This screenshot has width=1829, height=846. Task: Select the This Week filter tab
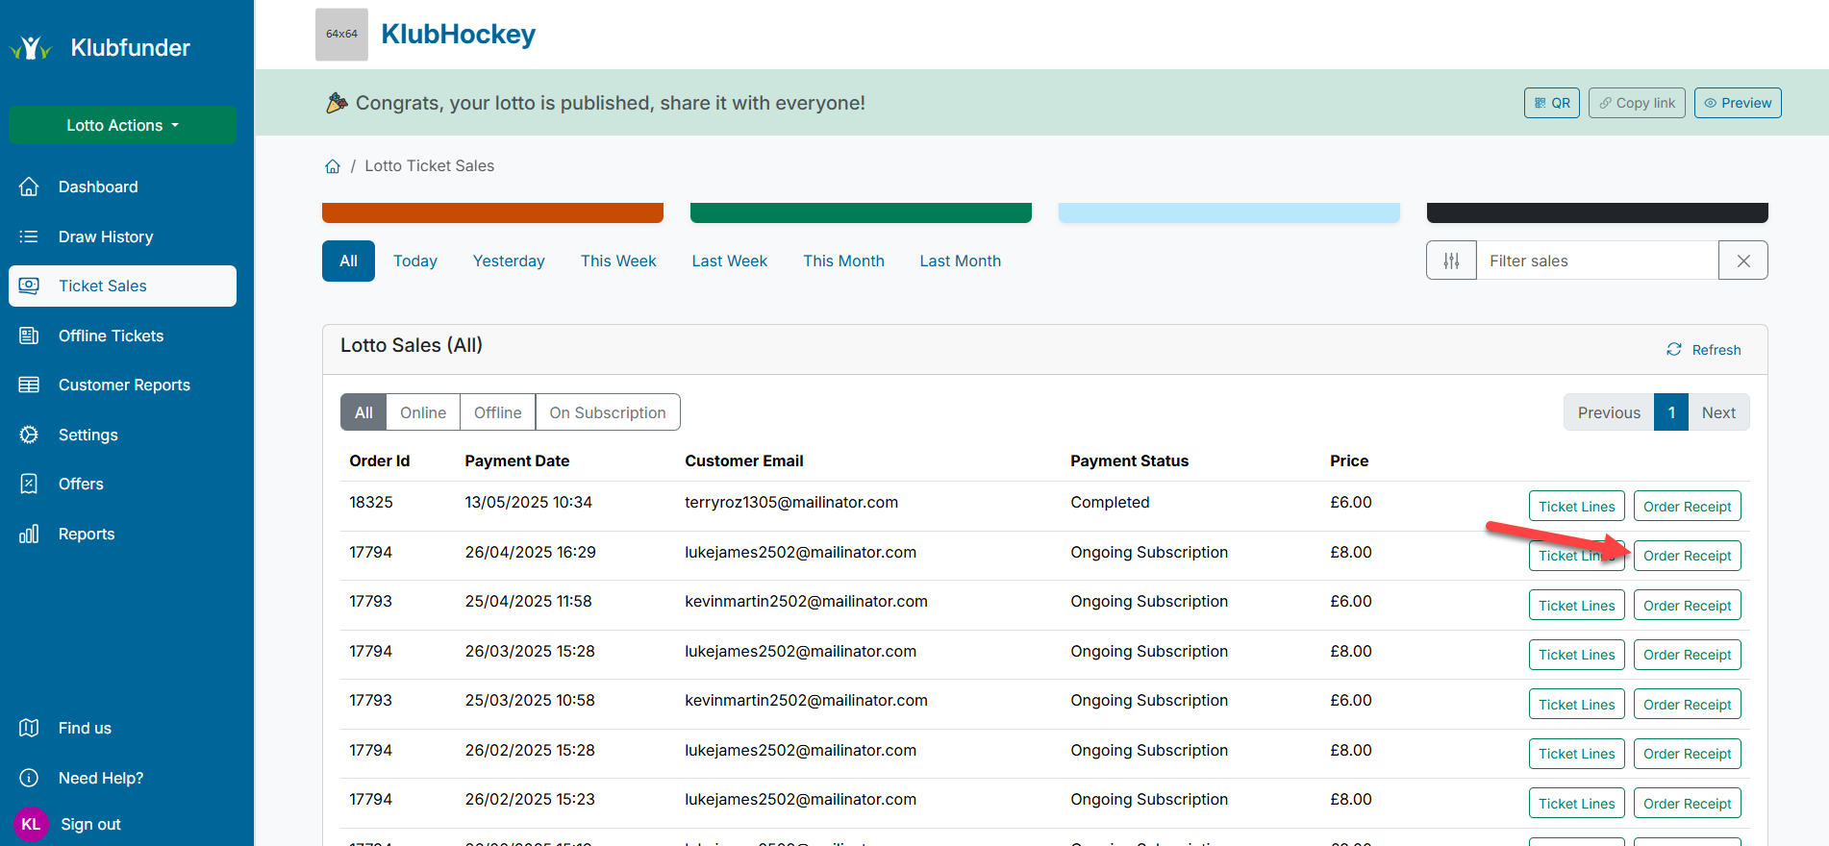coord(617,261)
